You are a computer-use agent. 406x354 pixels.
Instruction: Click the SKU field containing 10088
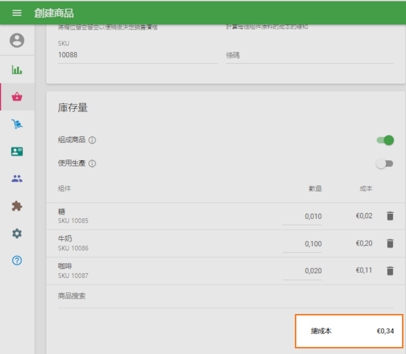138,55
